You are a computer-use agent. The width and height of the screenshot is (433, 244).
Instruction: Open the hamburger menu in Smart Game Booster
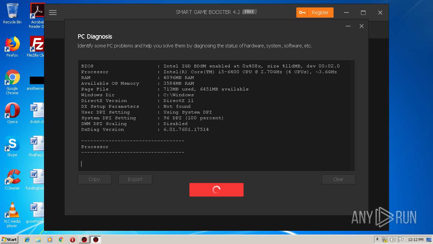tap(52, 13)
